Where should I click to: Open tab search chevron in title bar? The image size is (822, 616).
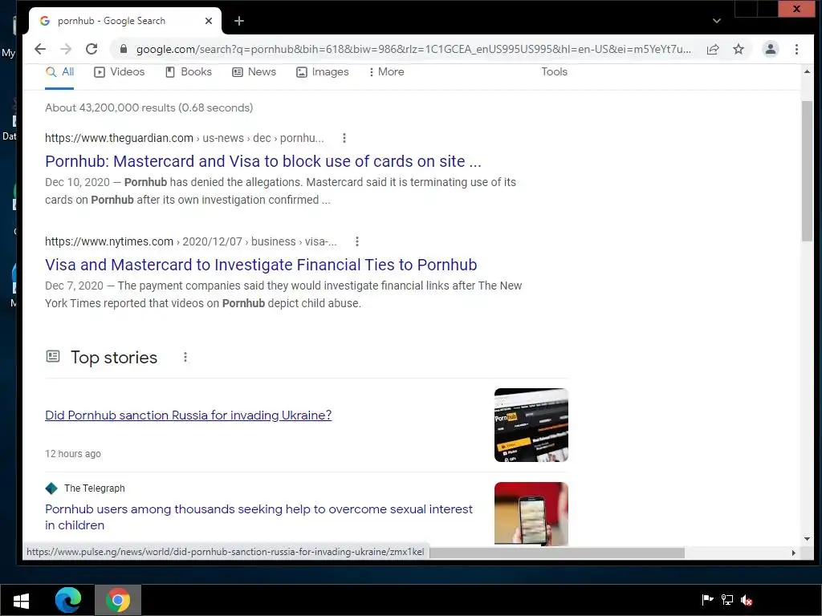coord(717,21)
